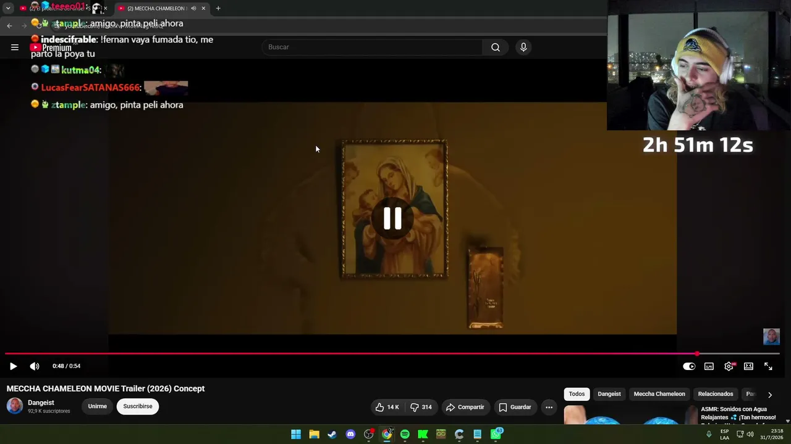Open Spotify from the taskbar

[405, 434]
